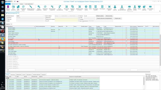The image size is (161, 90).
Task: Click the Windows Start orb
Action: 3,2
